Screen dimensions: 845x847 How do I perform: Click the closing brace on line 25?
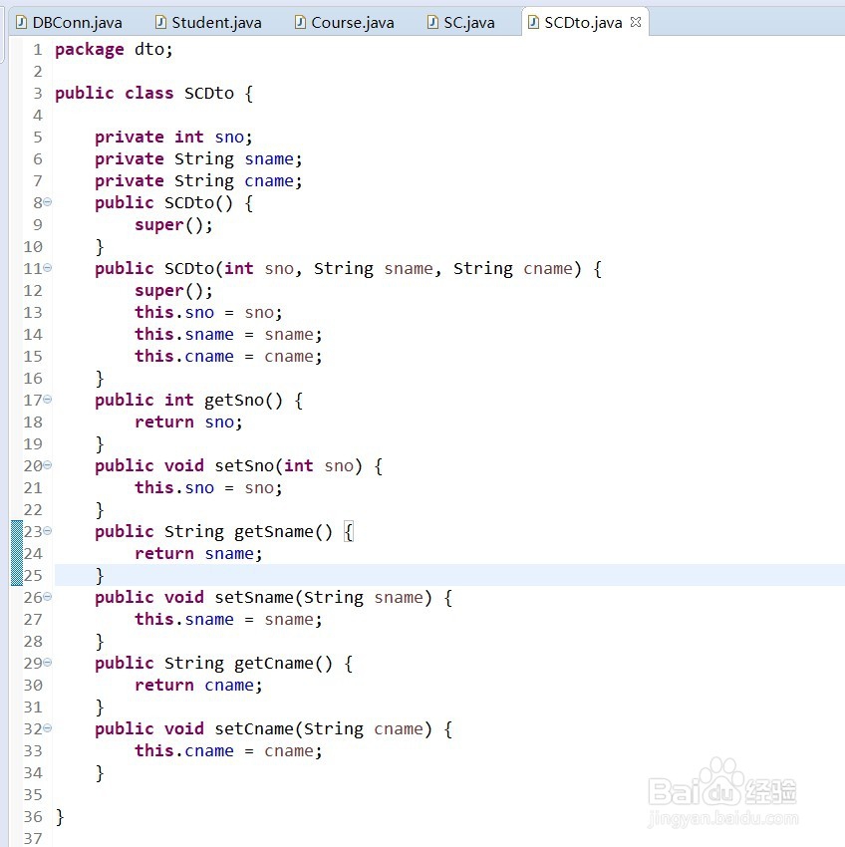pos(100,576)
